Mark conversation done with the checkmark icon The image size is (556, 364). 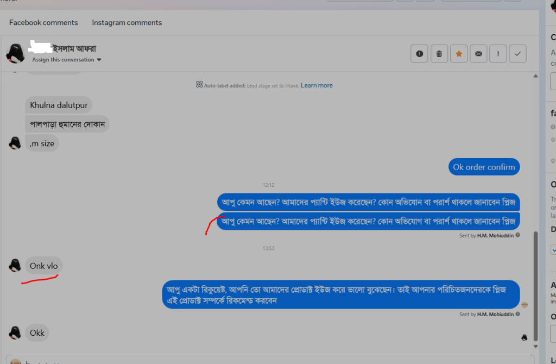click(x=517, y=54)
